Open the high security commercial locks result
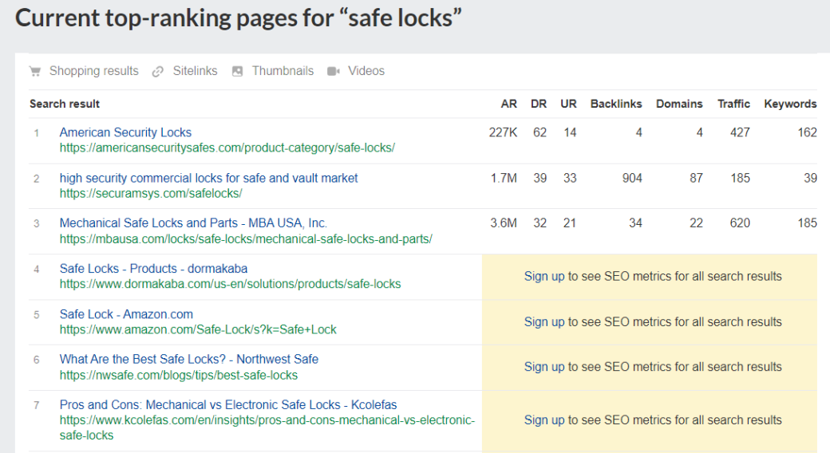 208,178
